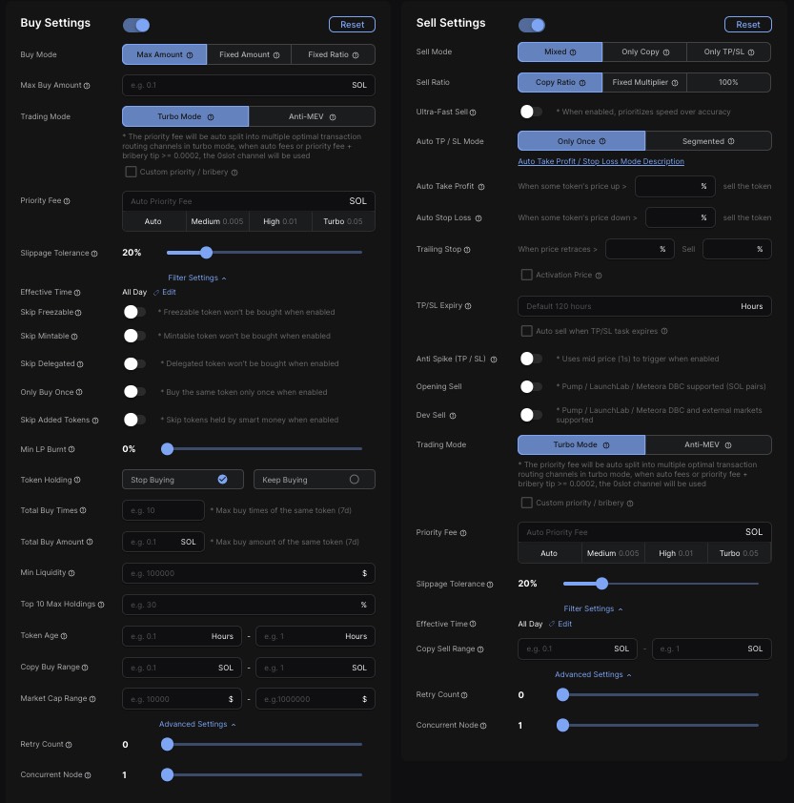Enable the Skip Freezable toggle
The width and height of the screenshot is (794, 803).
click(x=134, y=312)
